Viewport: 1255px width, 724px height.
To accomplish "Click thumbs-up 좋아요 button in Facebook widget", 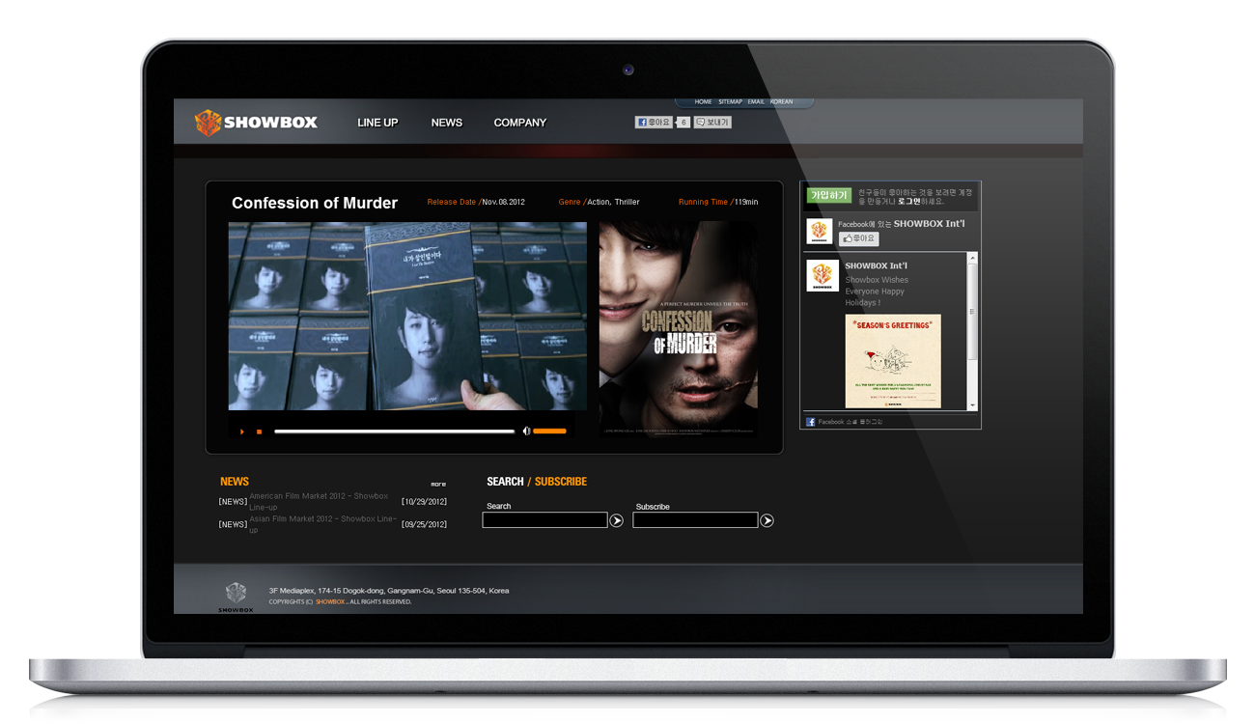I will point(858,238).
